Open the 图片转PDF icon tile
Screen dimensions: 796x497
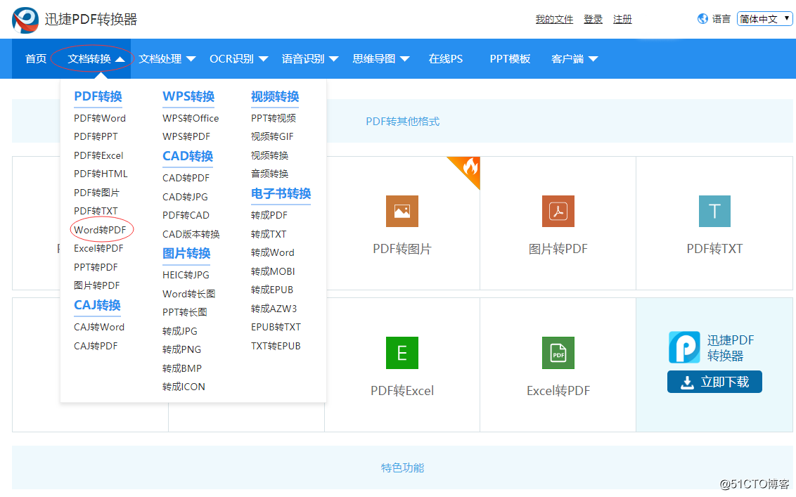click(x=558, y=211)
